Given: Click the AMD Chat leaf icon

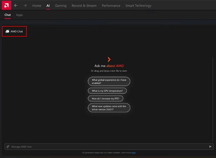Looking at the screenshot, I should coord(7,31).
